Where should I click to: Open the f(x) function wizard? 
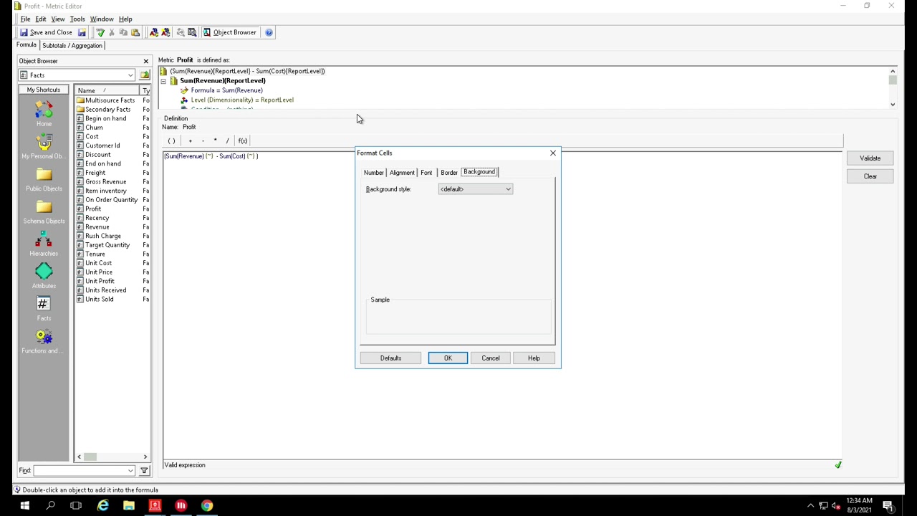[x=243, y=140]
